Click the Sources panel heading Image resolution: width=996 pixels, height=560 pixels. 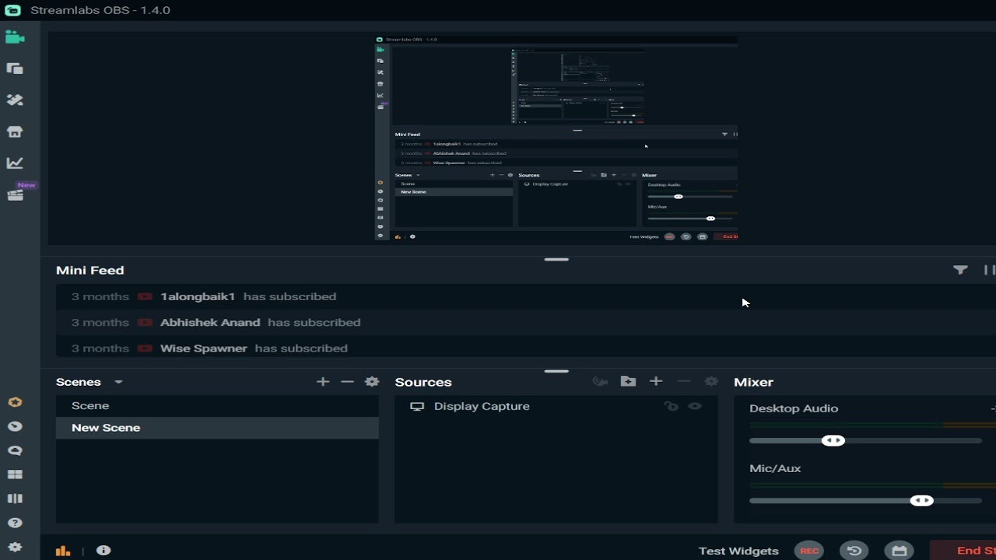[423, 382]
